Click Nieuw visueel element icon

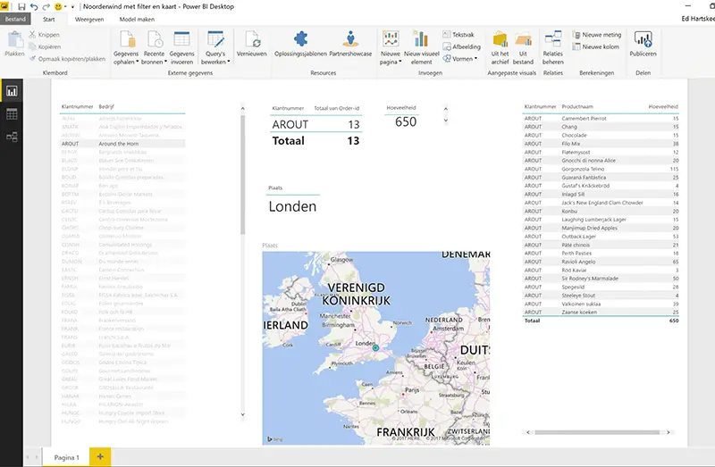[x=421, y=39]
